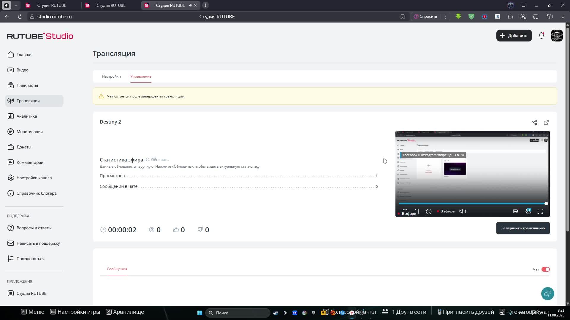Screen dimensions: 570x320
Task: Open the user avatar menu
Action: pos(557,36)
